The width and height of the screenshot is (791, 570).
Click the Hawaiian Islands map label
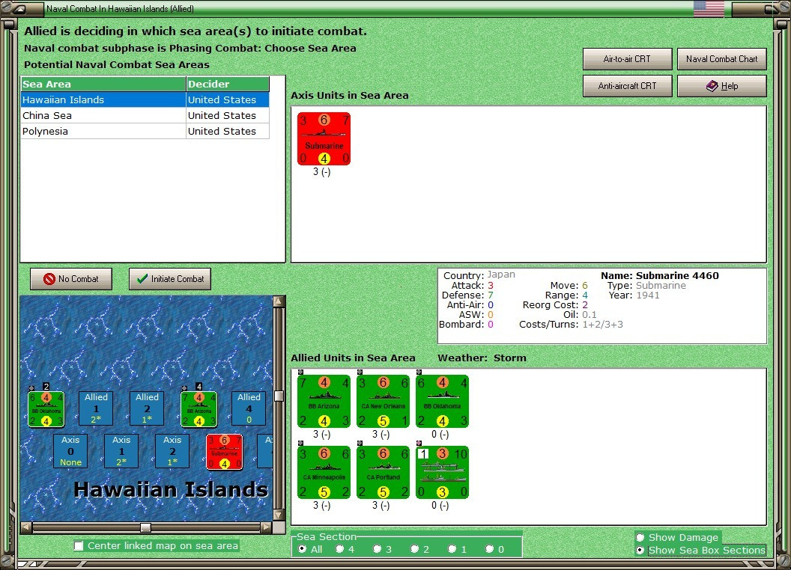click(171, 489)
